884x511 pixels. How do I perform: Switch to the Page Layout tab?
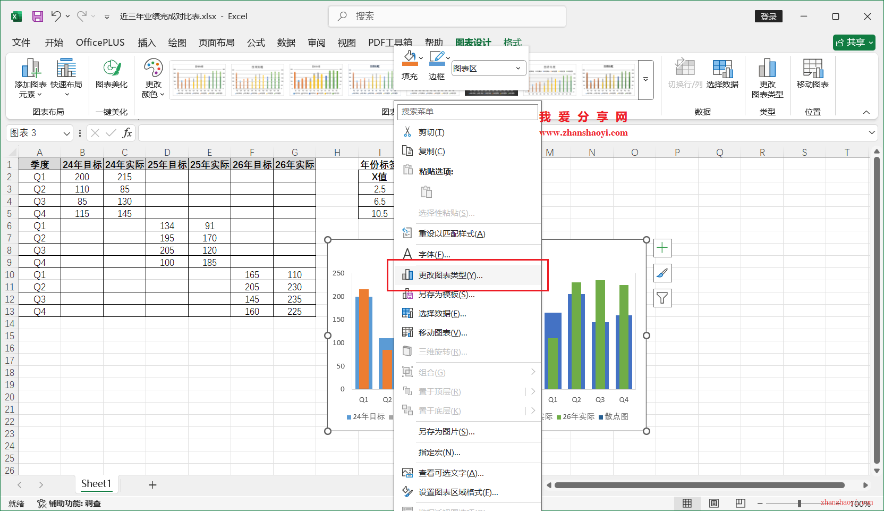tap(216, 43)
